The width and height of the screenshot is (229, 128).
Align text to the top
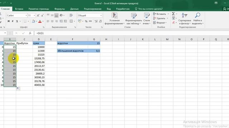[x=48, y=15]
